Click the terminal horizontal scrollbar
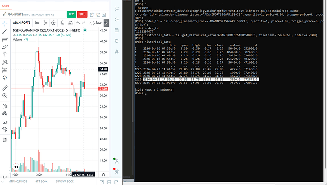Viewport: 327px width, 185px height. (x=227, y=184)
